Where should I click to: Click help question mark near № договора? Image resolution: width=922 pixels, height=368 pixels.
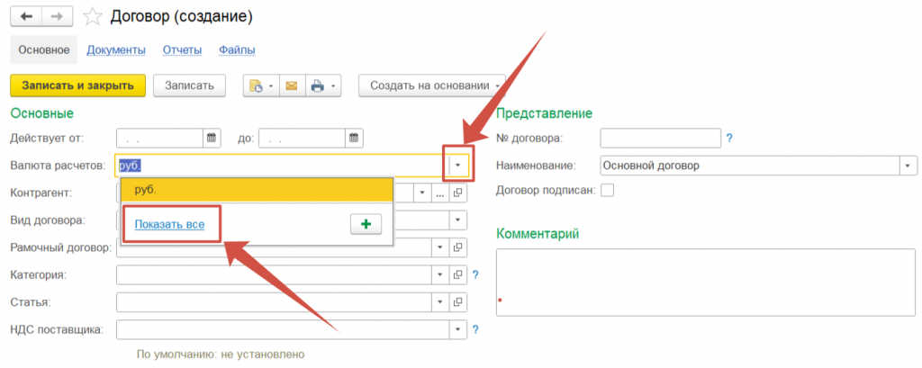729,139
